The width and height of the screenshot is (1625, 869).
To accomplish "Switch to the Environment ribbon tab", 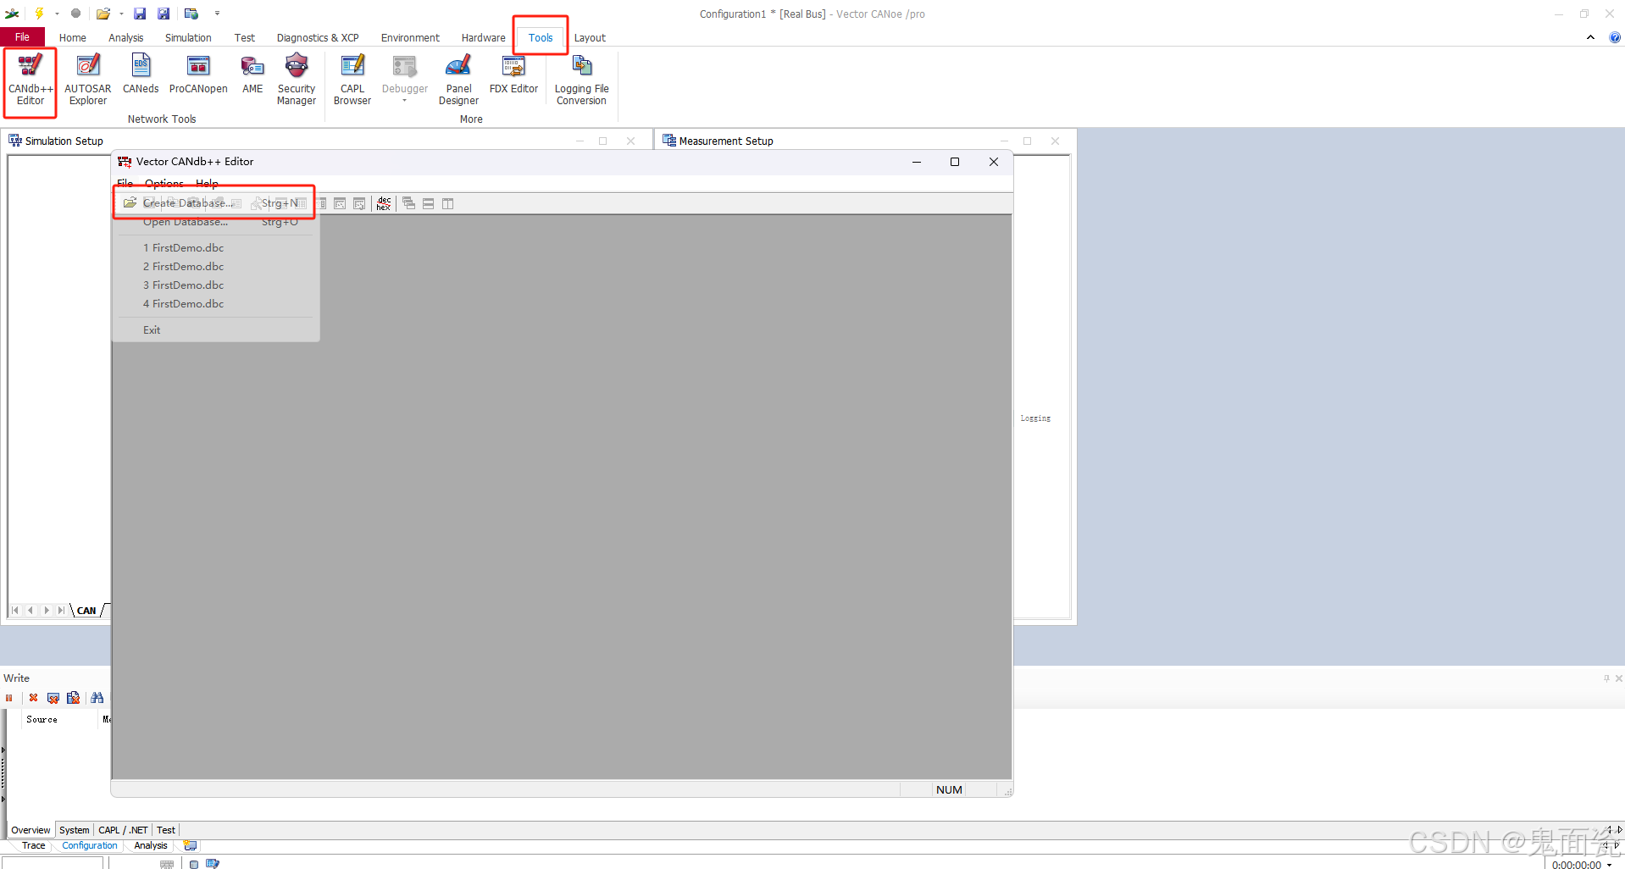I will 410,38.
